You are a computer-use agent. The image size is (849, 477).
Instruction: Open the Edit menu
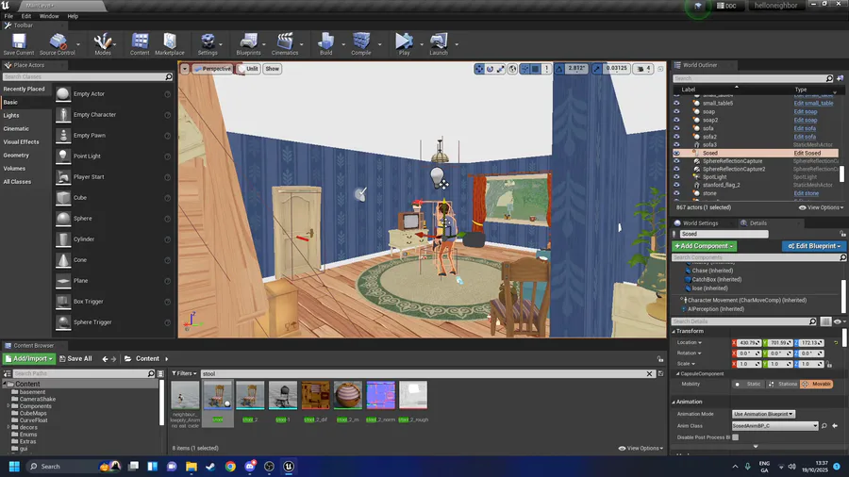click(x=26, y=16)
